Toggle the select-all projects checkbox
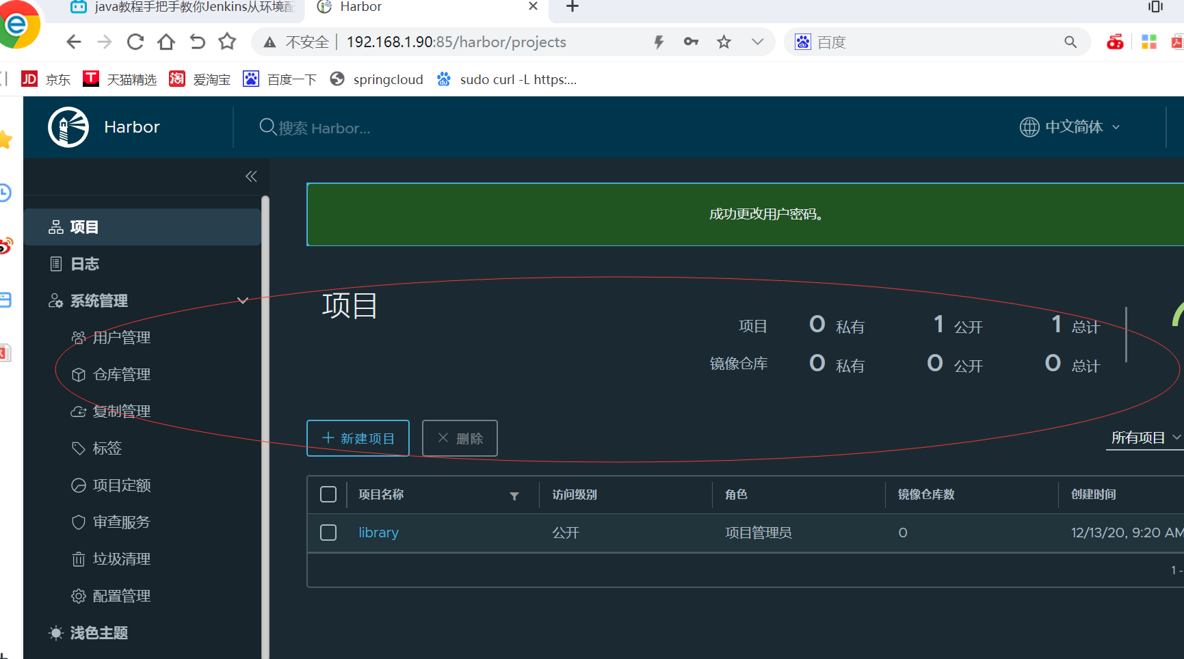Viewport: 1184px width, 659px height. click(328, 494)
